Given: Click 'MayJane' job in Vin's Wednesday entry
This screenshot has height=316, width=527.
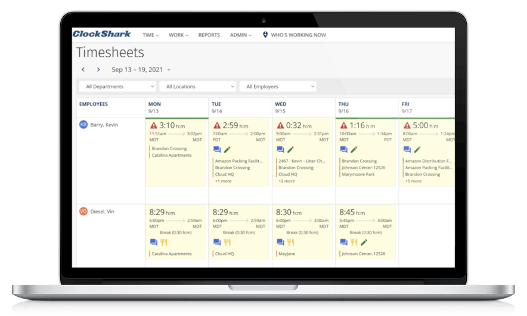Looking at the screenshot, I should coord(287,254).
